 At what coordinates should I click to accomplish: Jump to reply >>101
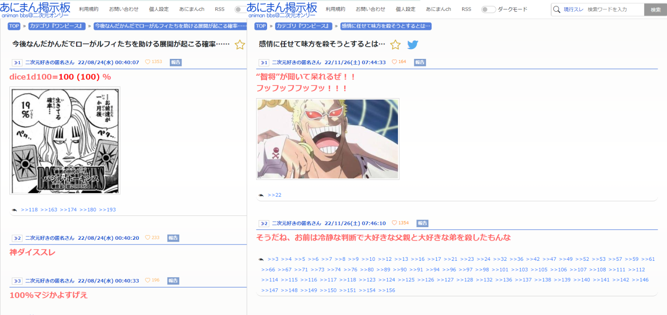pyautogui.click(x=500, y=270)
